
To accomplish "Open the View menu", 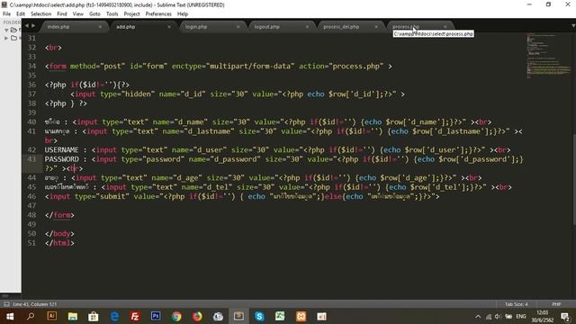I will pyautogui.click(x=78, y=14).
